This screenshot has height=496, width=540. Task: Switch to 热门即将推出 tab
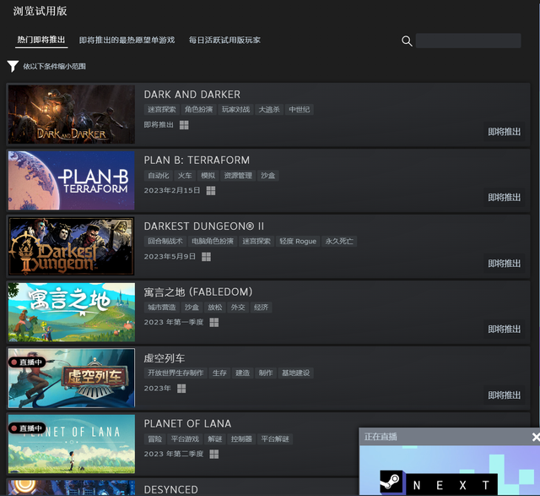tap(41, 40)
